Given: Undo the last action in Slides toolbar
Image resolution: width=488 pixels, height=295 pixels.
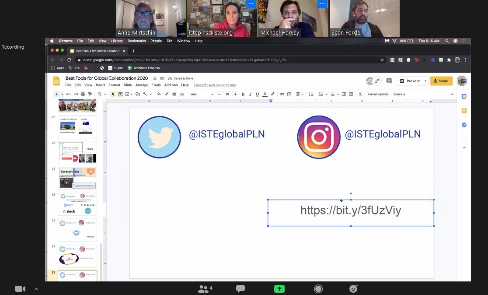Looking at the screenshot, I should tap(69, 94).
